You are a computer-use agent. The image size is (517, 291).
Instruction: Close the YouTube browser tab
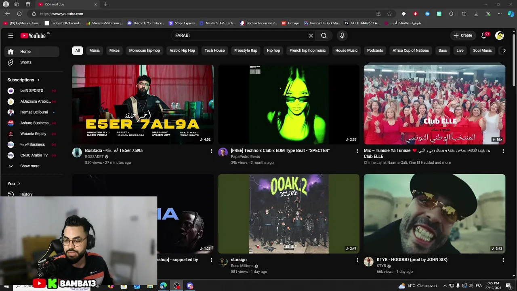point(96,4)
